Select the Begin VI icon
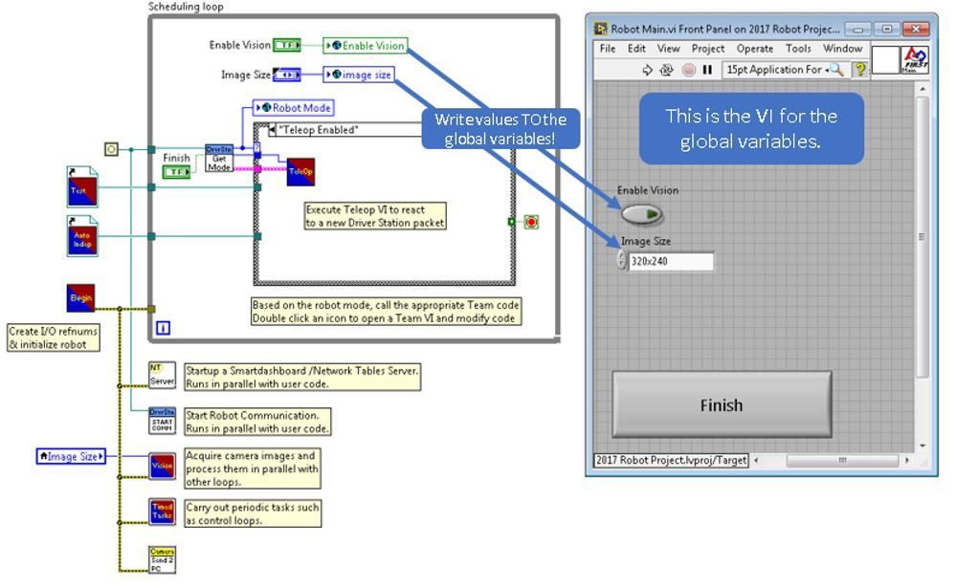Viewport: 956px width, 588px height. tap(81, 298)
